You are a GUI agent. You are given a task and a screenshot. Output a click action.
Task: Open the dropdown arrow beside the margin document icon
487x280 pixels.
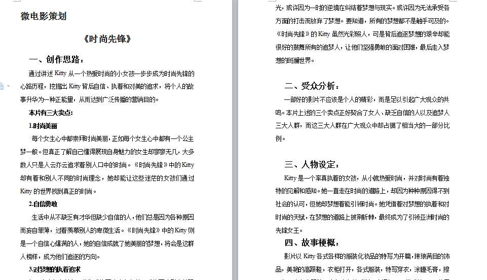[x=9, y=86]
